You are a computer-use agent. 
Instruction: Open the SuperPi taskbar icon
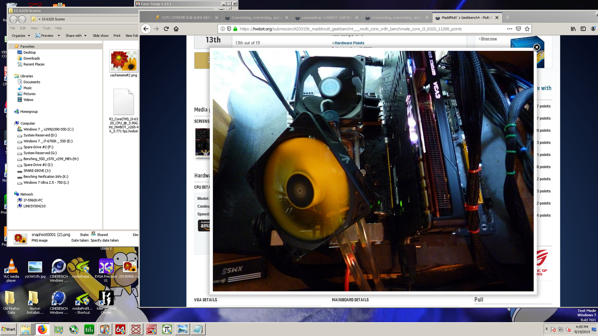click(167, 329)
